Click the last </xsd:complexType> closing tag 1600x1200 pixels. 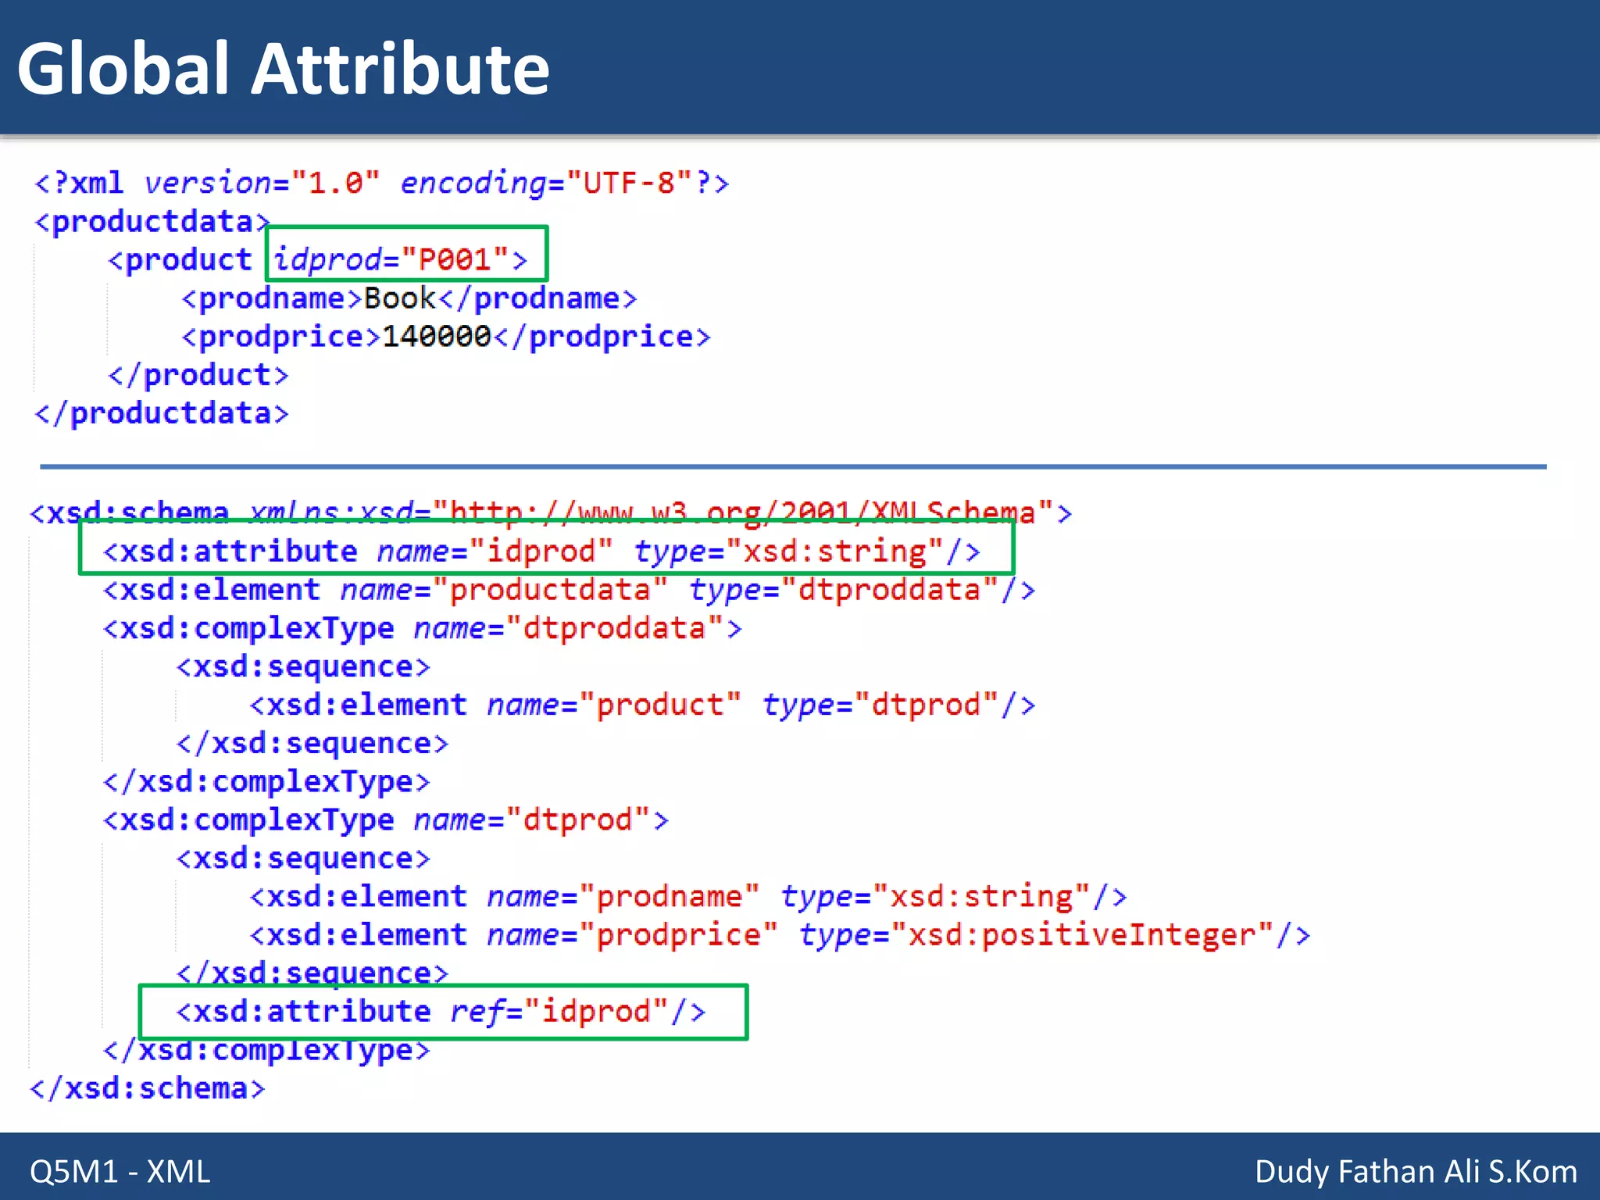[x=266, y=1049]
